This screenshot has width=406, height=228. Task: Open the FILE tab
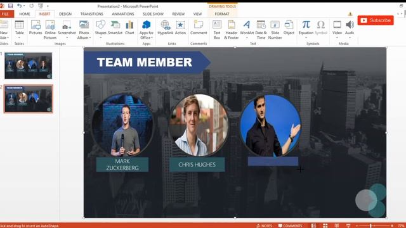click(x=6, y=14)
